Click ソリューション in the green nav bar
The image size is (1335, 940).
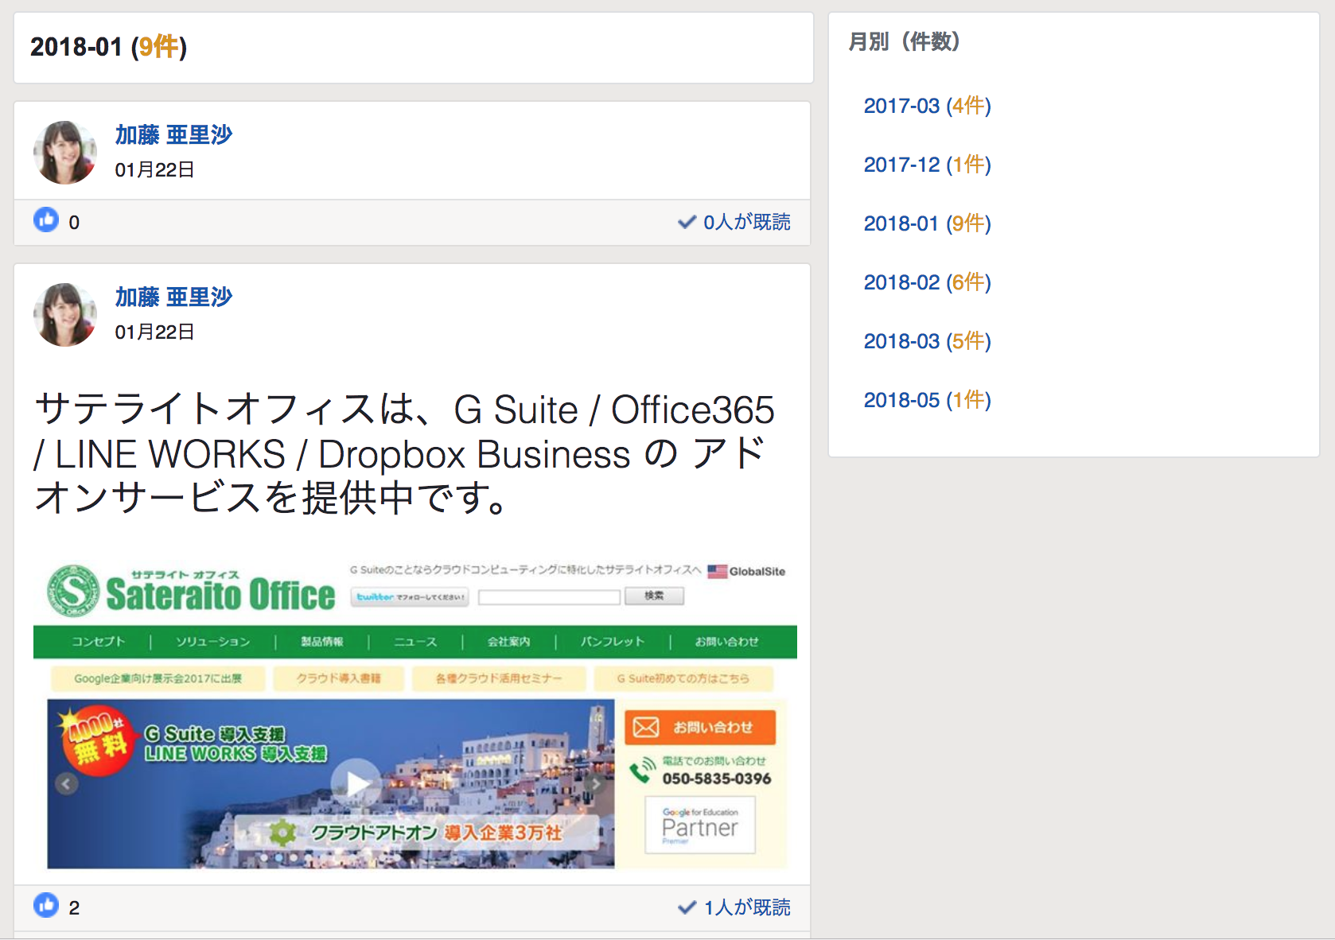[x=213, y=642]
